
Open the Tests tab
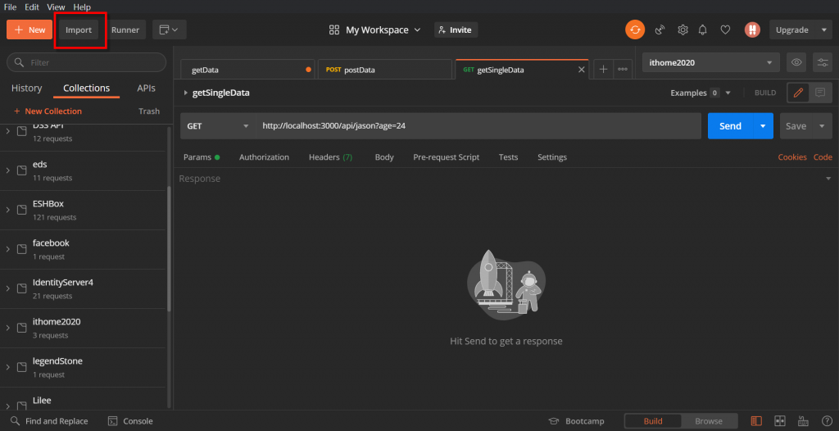coord(508,157)
